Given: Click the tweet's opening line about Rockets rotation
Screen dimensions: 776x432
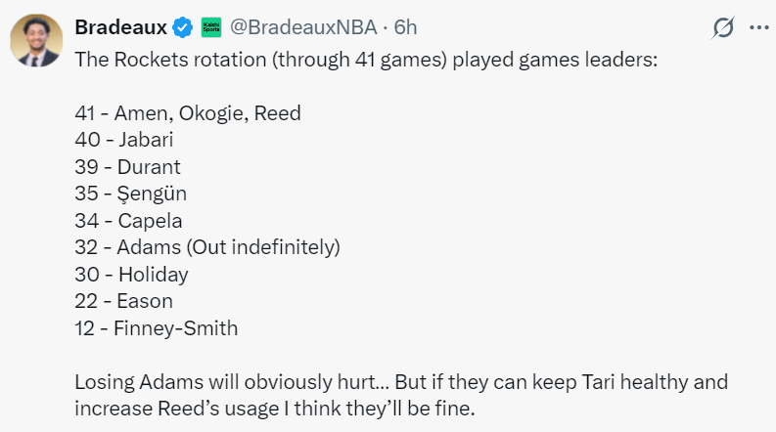Looking at the screenshot, I should coord(367,59).
